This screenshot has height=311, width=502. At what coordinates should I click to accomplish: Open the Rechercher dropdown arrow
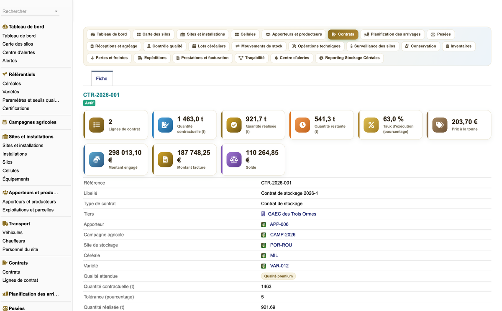point(56,12)
